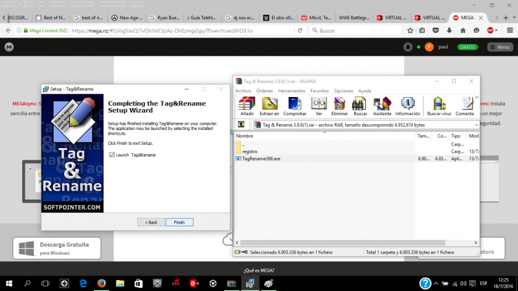
Task: Open the Windows Start menu
Action: tap(9, 283)
